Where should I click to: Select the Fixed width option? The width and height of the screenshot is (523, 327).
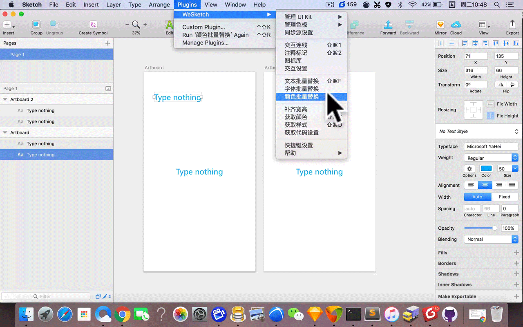click(504, 197)
